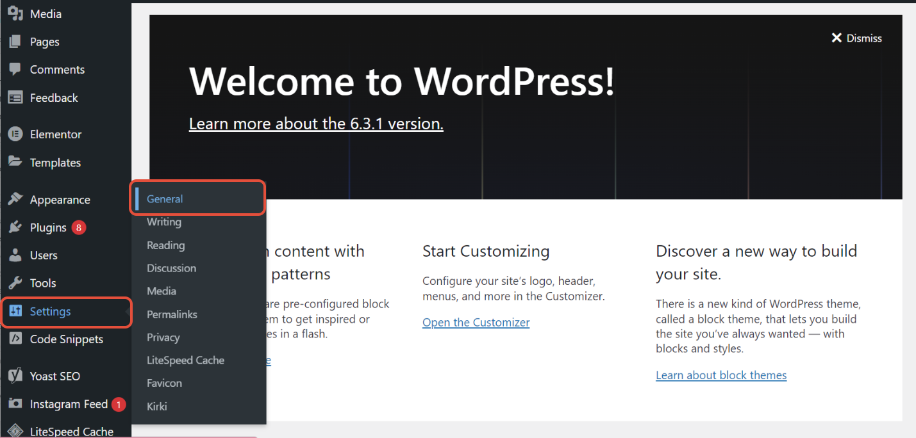Select Favicon in Settings submenu

pyautogui.click(x=164, y=383)
